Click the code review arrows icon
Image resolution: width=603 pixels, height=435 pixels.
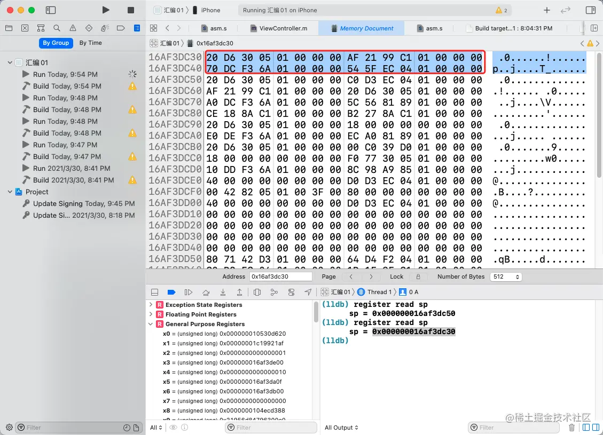565,10
